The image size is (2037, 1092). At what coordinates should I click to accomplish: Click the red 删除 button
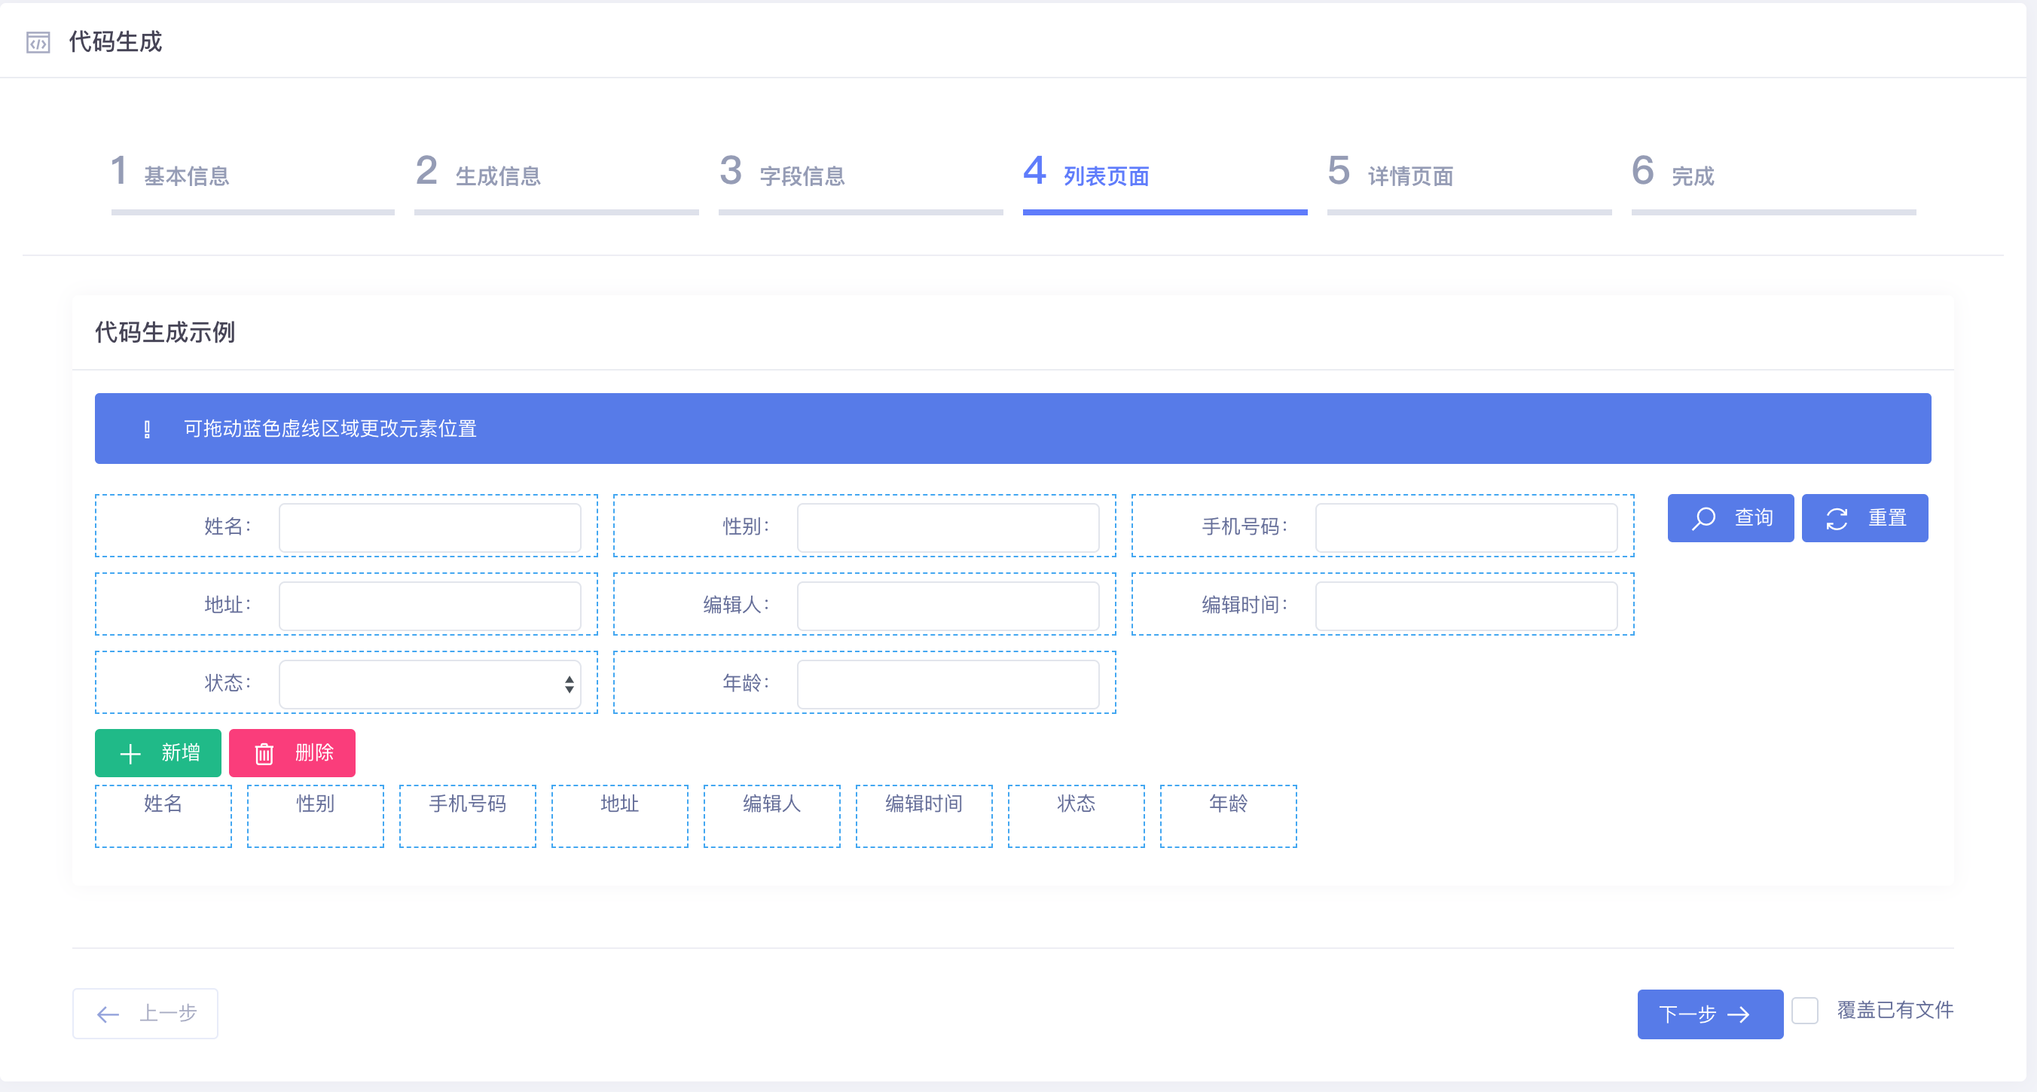(x=292, y=753)
